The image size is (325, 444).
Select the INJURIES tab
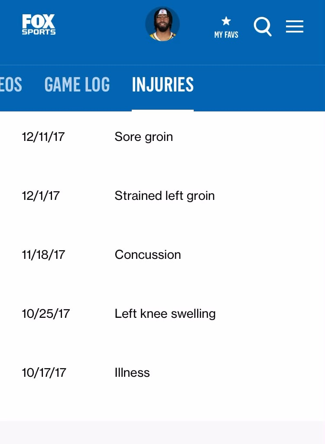coord(162,85)
